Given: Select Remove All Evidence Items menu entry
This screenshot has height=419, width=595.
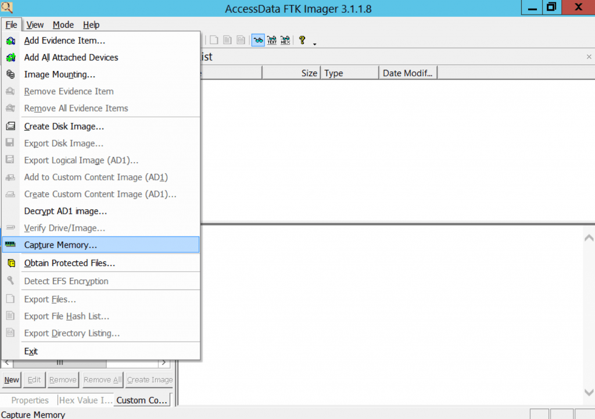Looking at the screenshot, I should pyautogui.click(x=101, y=108).
